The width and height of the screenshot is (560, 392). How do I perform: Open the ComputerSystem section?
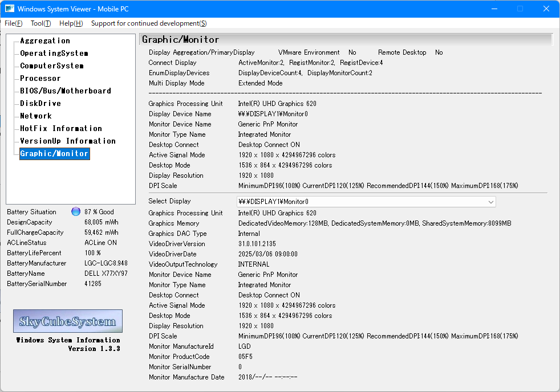(52, 66)
